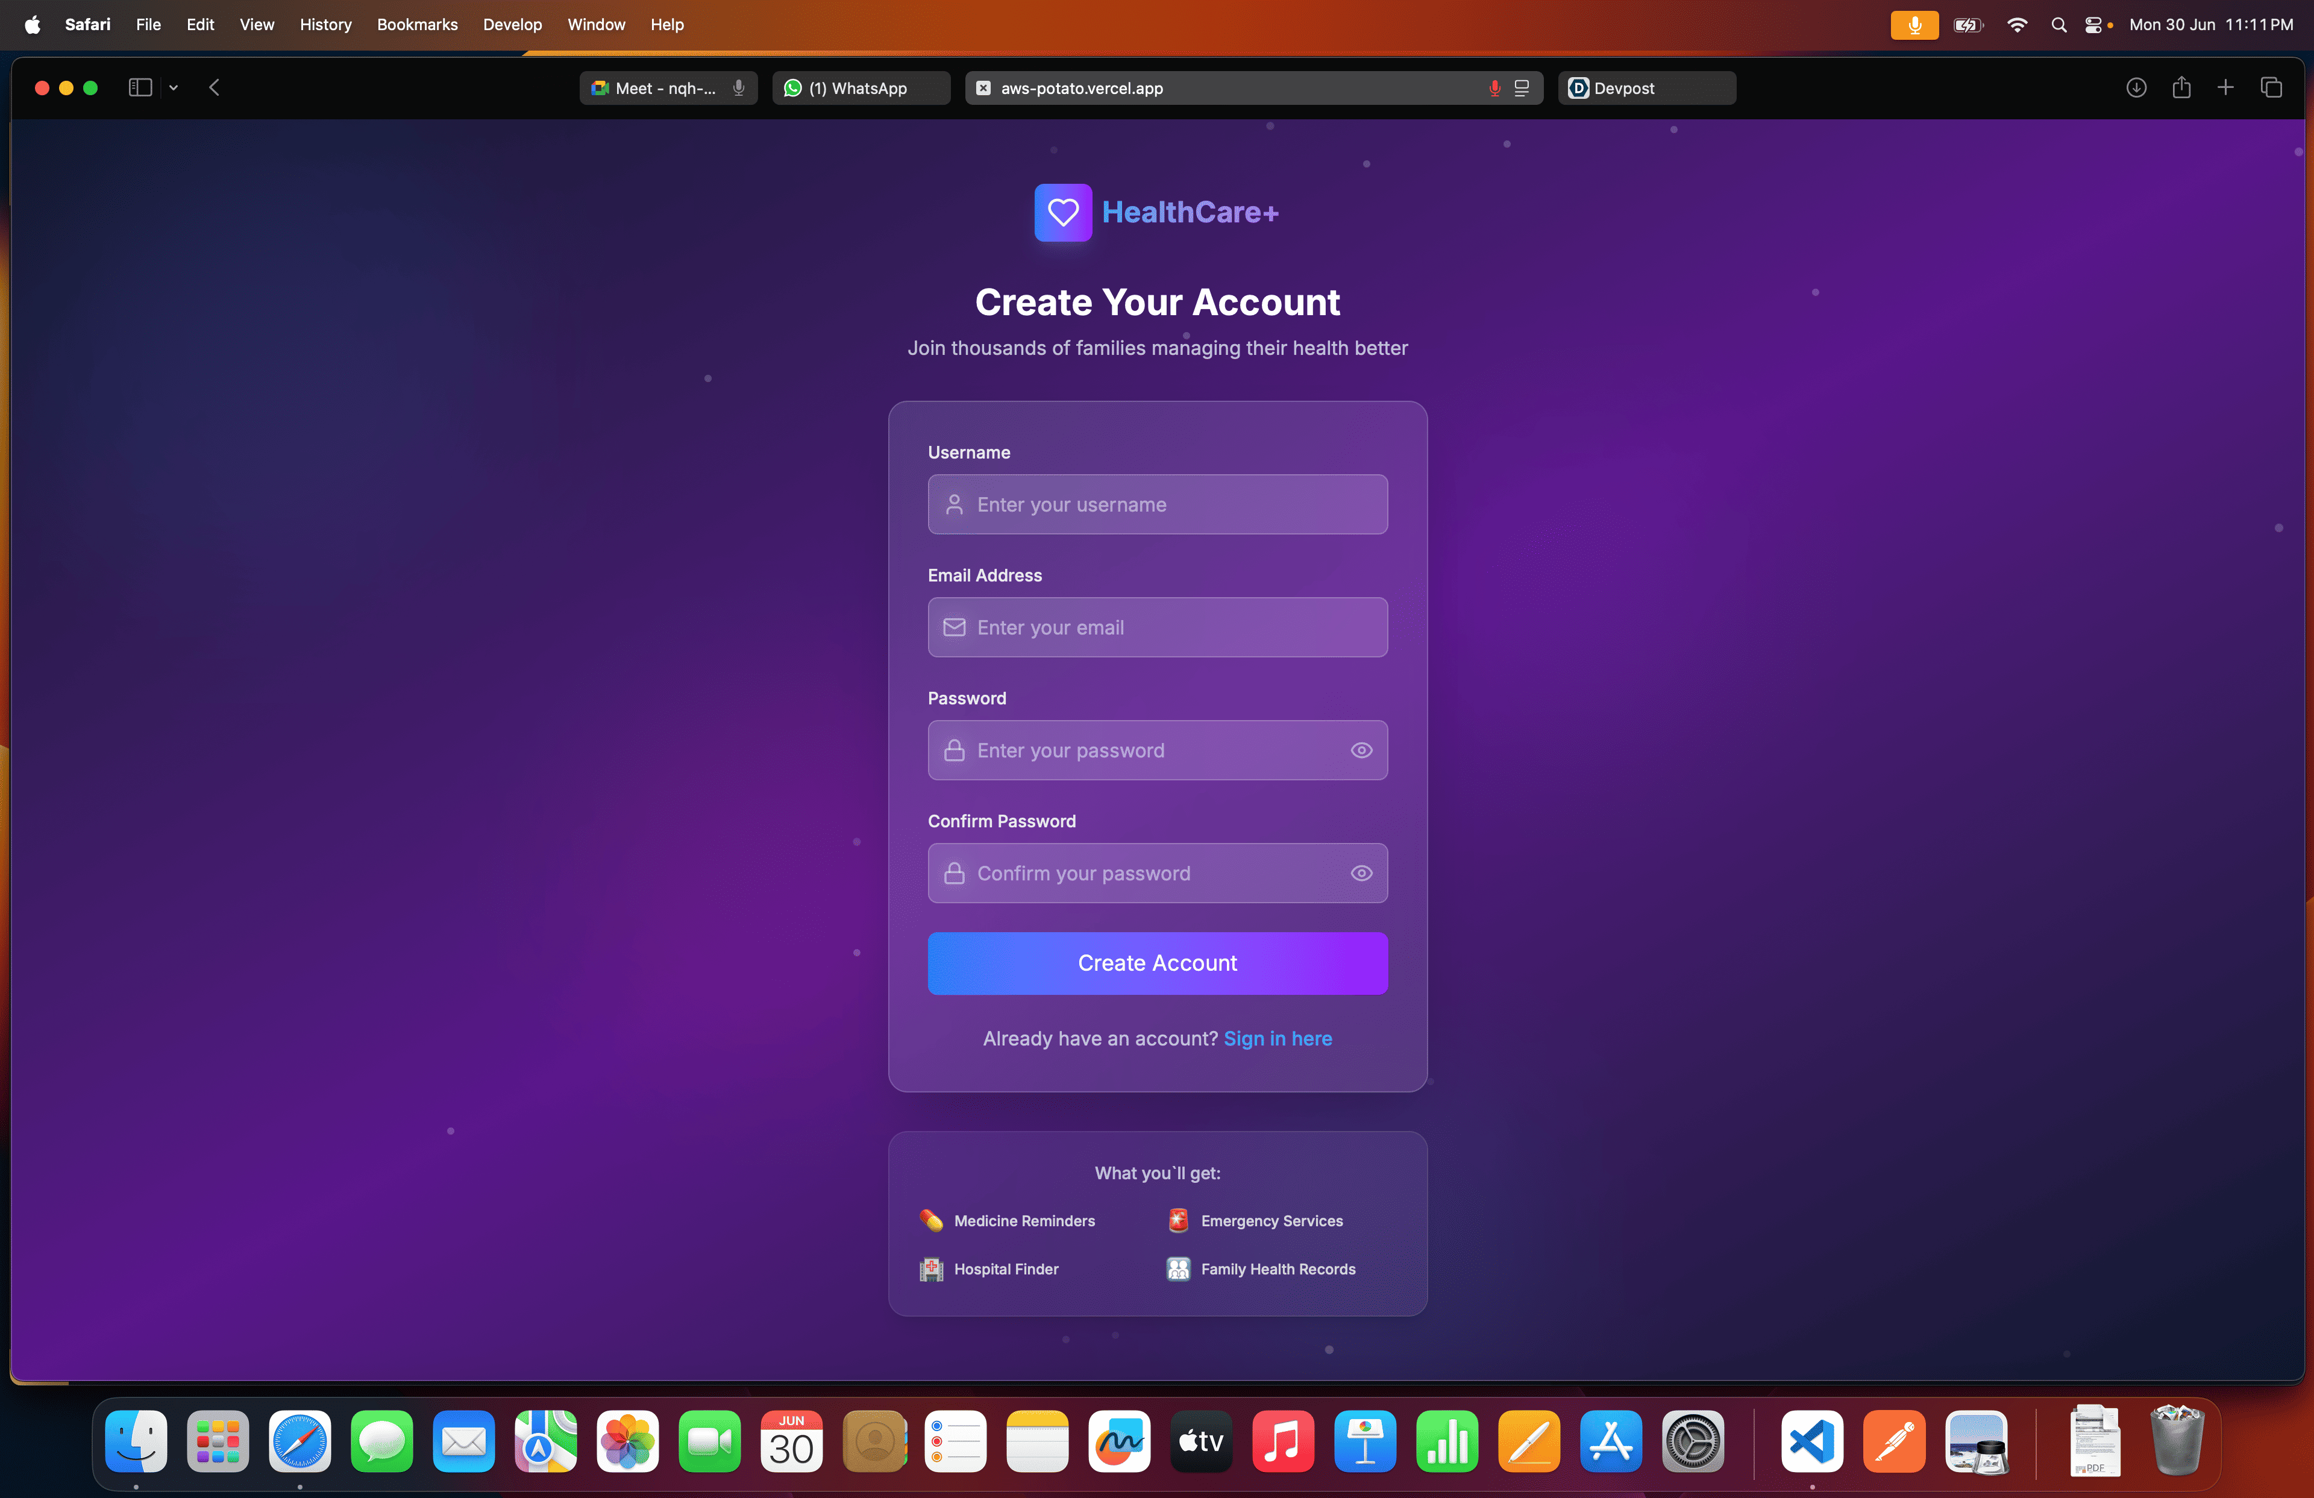Focus the Enter your email field
Image resolution: width=2314 pixels, height=1498 pixels.
(1157, 627)
